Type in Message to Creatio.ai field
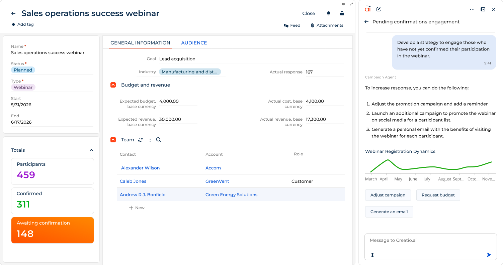 (430, 241)
